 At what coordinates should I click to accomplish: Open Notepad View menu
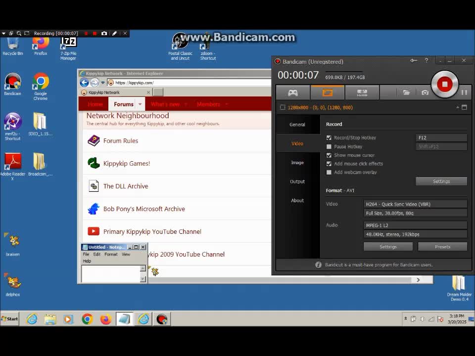[x=126, y=254]
